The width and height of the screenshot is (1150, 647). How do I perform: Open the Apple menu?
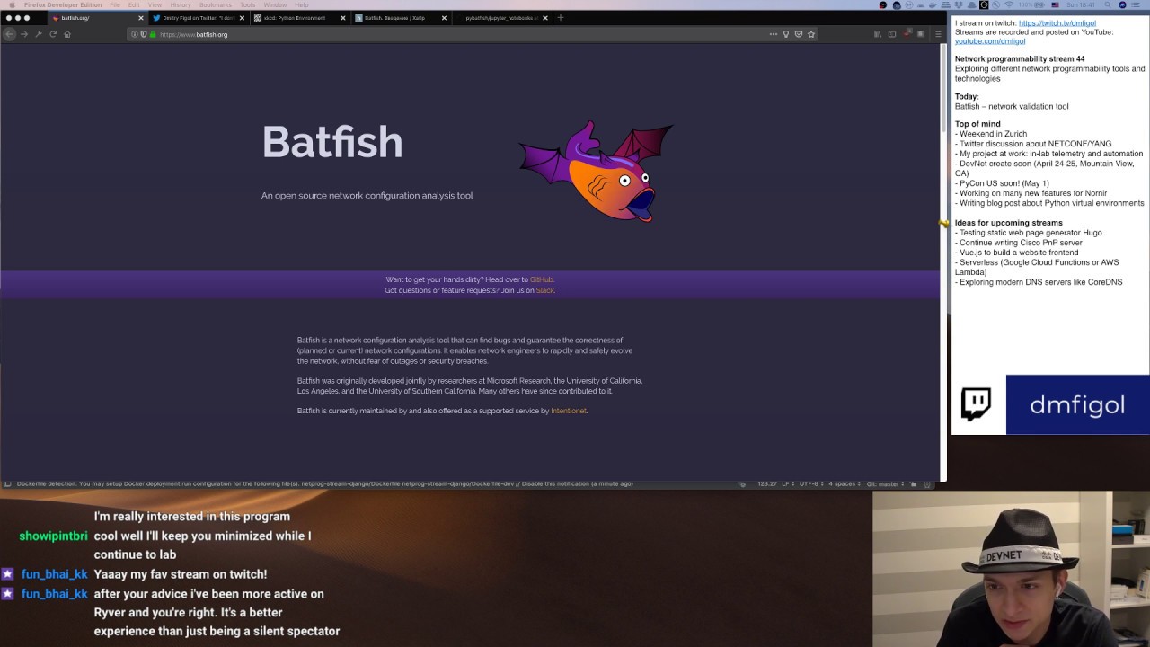click(13, 4)
